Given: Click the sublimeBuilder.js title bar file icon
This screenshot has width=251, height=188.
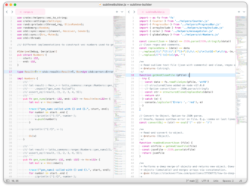Looking at the screenshot, I should [100, 5].
